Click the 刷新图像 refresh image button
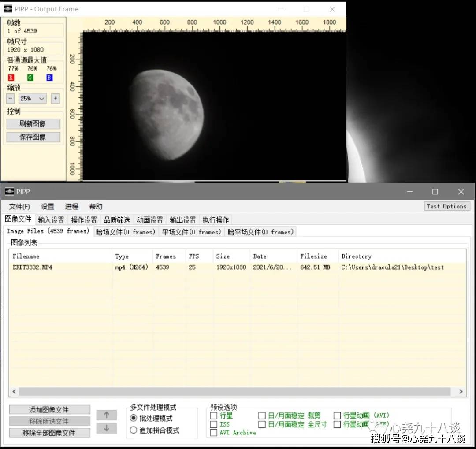476x449 pixels. click(x=33, y=124)
